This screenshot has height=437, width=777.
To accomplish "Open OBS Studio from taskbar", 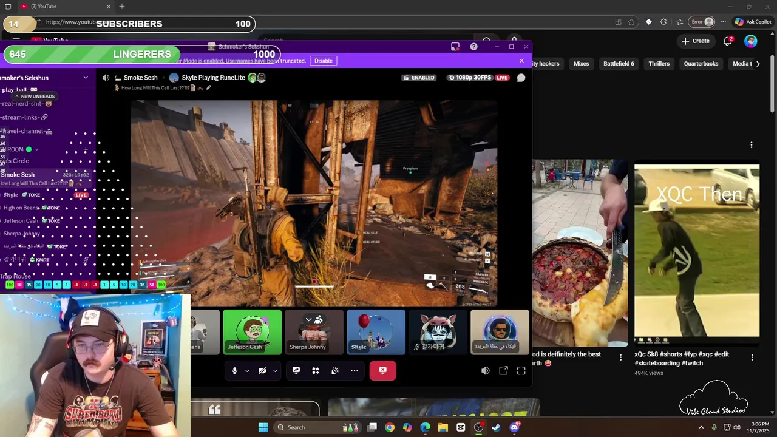I will pyautogui.click(x=478, y=427).
